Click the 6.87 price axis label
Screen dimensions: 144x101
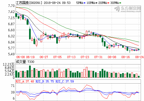[x=11, y=24]
